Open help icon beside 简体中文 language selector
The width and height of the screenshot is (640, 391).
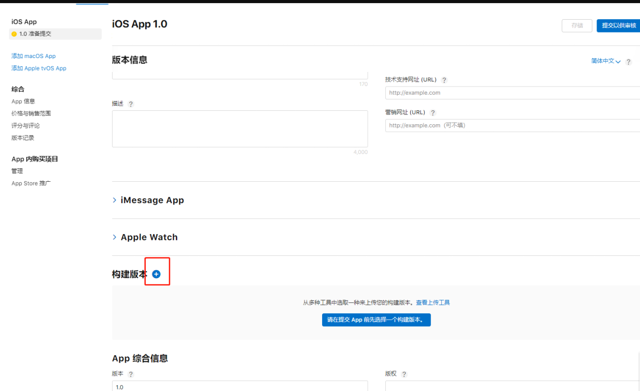click(629, 62)
